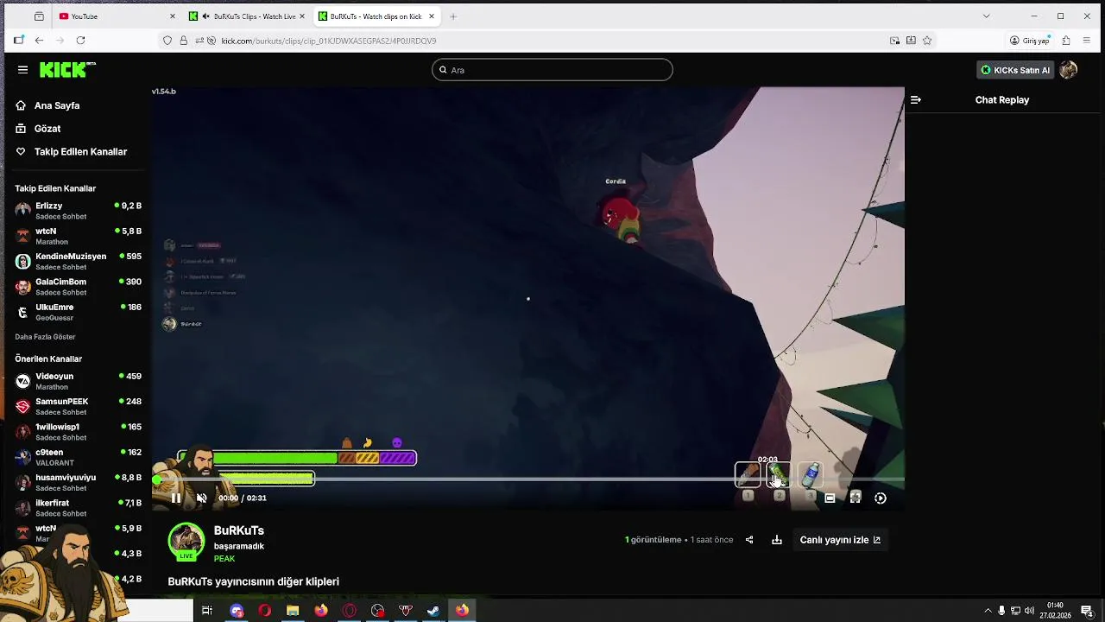This screenshot has height=622, width=1105.
Task: Open the Videoyun channel avatar
Action: [x=23, y=381]
